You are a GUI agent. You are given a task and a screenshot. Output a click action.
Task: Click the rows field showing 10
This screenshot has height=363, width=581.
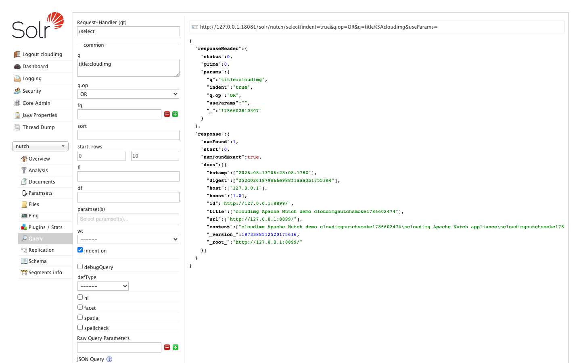[x=155, y=156]
